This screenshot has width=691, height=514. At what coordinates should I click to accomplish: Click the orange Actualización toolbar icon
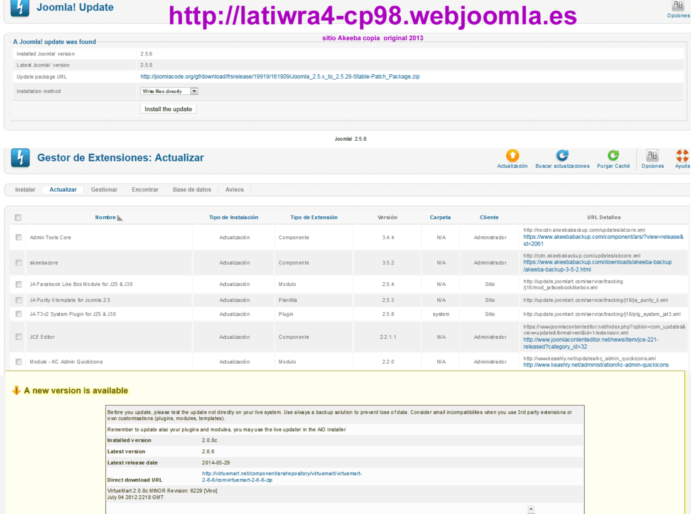point(512,156)
